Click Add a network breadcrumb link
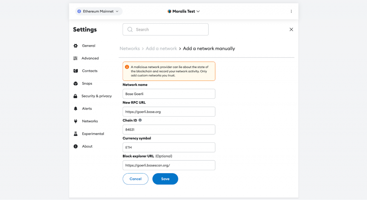 (x=161, y=49)
